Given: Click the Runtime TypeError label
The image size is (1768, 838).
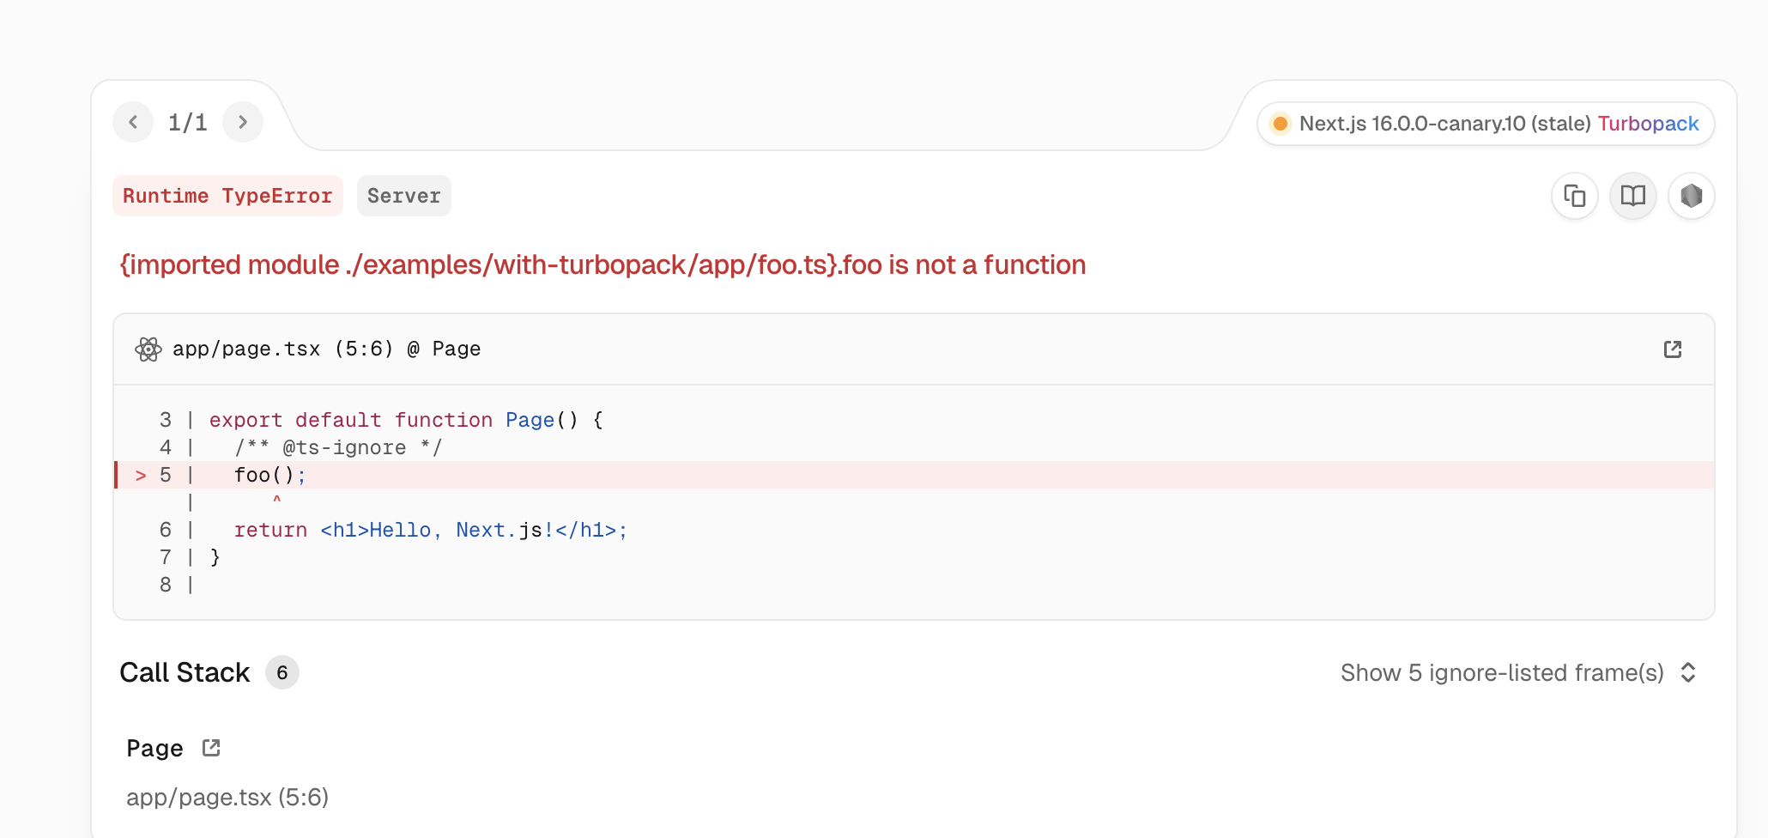Looking at the screenshot, I should pyautogui.click(x=227, y=196).
